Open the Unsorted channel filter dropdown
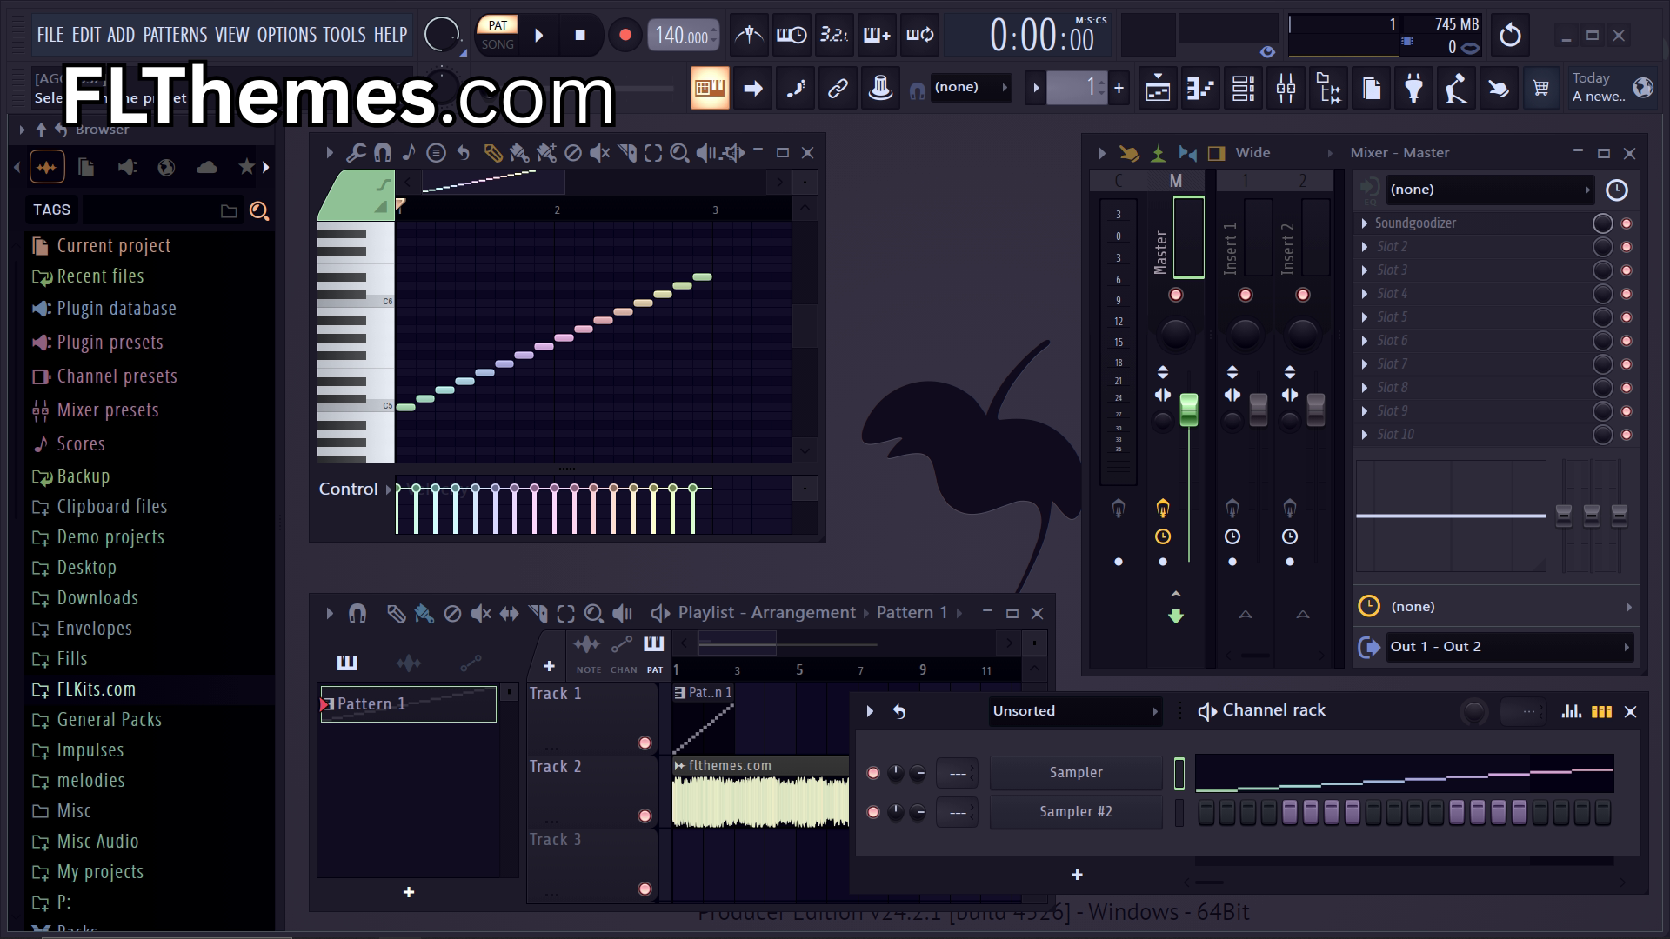This screenshot has height=939, width=1670. click(x=1075, y=711)
